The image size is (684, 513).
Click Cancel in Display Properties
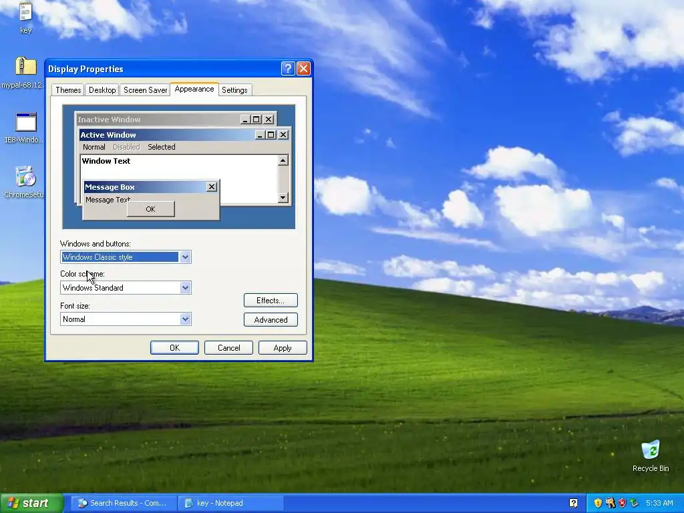[228, 347]
